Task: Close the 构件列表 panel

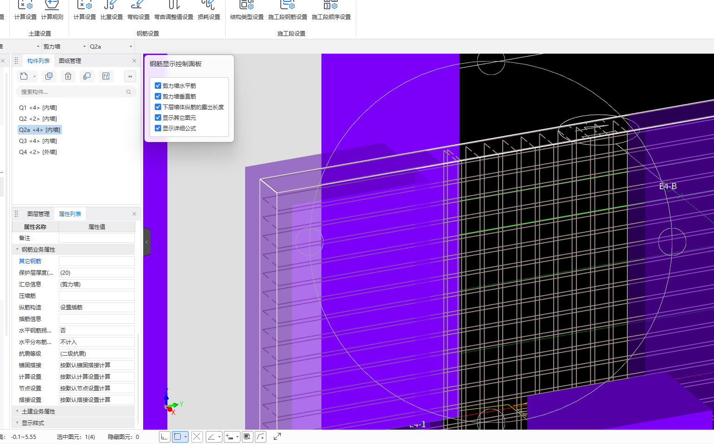Action: coord(134,61)
